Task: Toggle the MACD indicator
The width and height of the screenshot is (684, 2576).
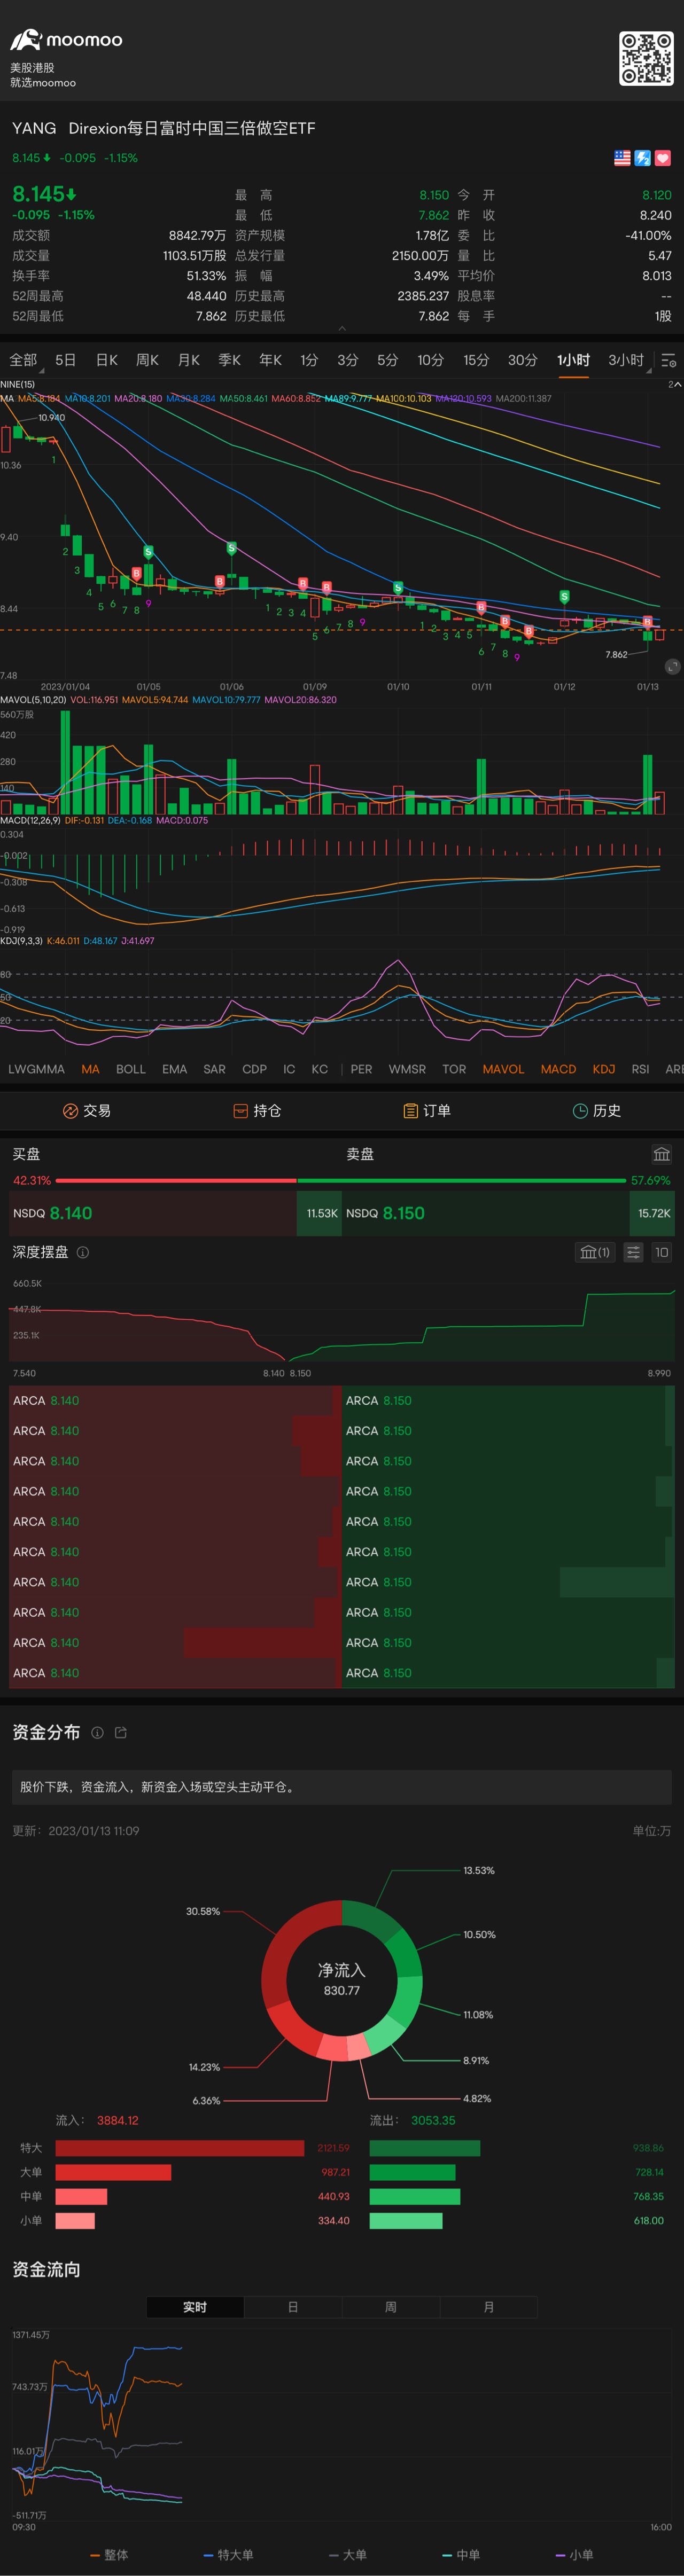Action: point(558,1069)
